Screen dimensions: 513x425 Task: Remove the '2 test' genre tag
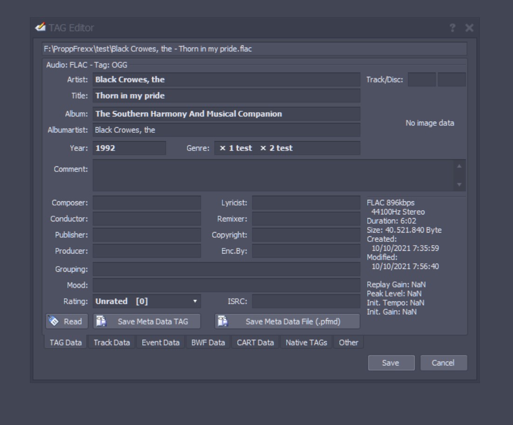click(263, 148)
